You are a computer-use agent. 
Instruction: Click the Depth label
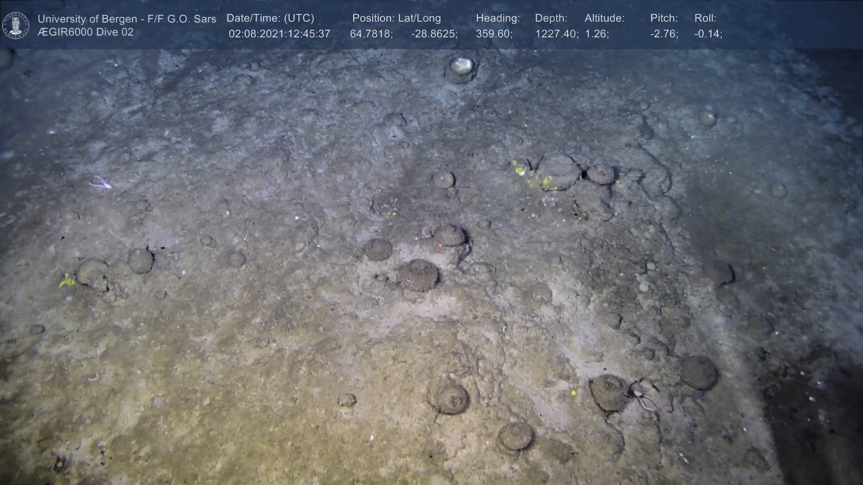(x=551, y=18)
